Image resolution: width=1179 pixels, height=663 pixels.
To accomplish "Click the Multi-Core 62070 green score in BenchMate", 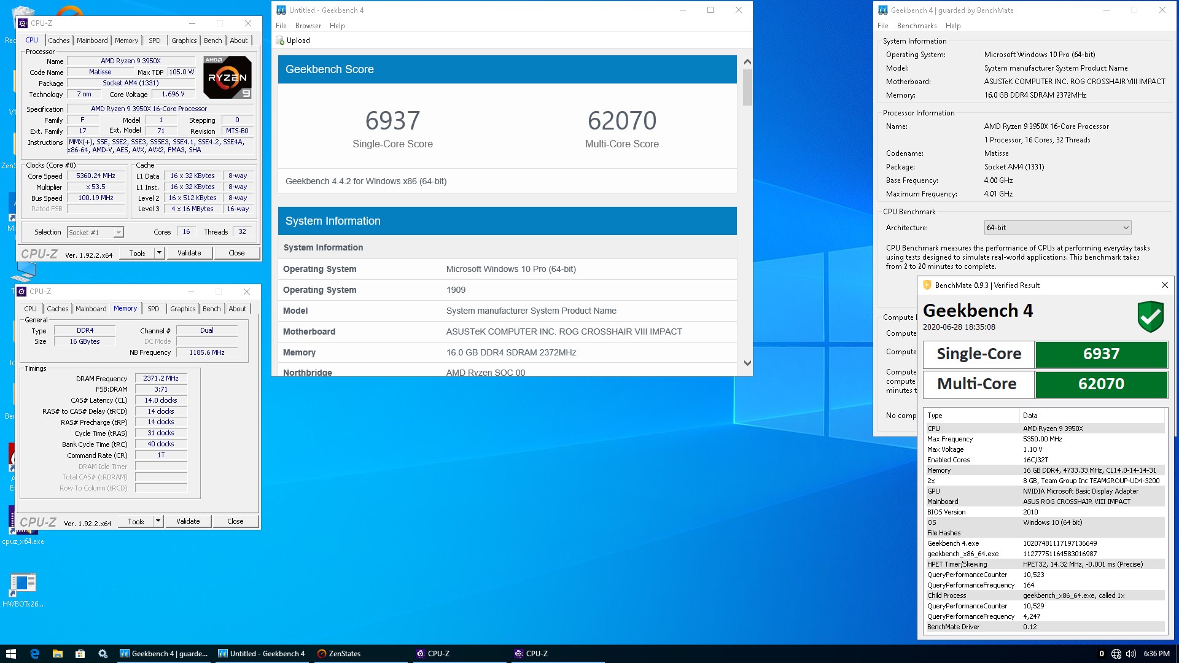I will pyautogui.click(x=1101, y=384).
